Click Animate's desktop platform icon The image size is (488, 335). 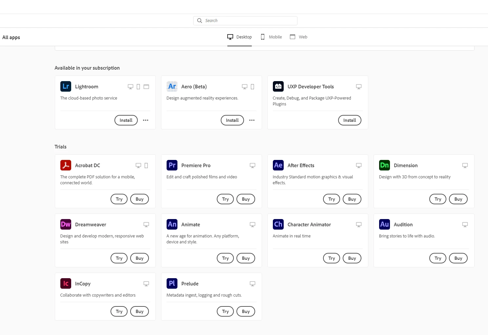pos(253,225)
